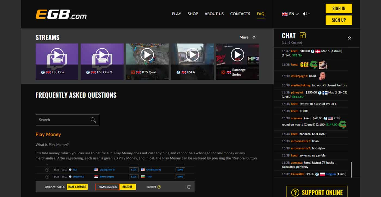
Task: Play the ESL One 2 stream
Action: 102,55
